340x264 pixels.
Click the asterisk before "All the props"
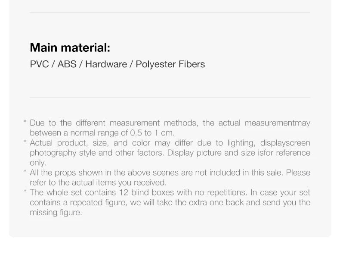coord(25,173)
